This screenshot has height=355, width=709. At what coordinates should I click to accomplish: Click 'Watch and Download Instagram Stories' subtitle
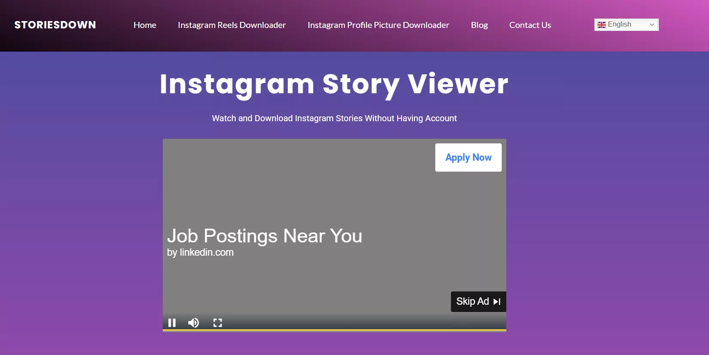(335, 118)
